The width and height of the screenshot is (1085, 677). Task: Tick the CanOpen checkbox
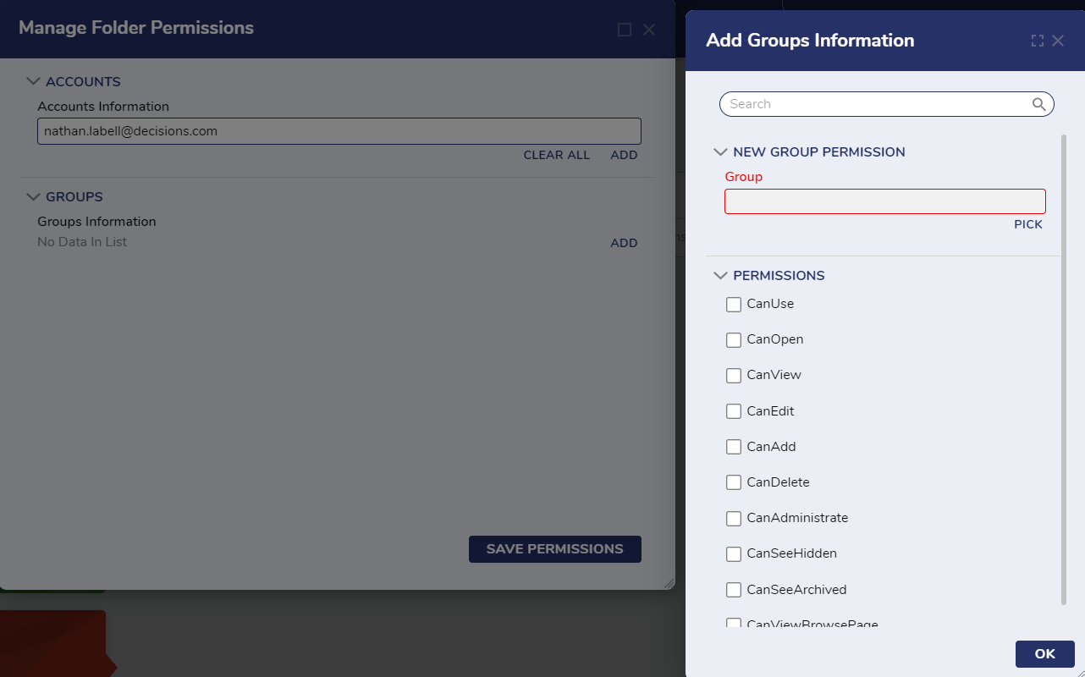click(x=734, y=340)
